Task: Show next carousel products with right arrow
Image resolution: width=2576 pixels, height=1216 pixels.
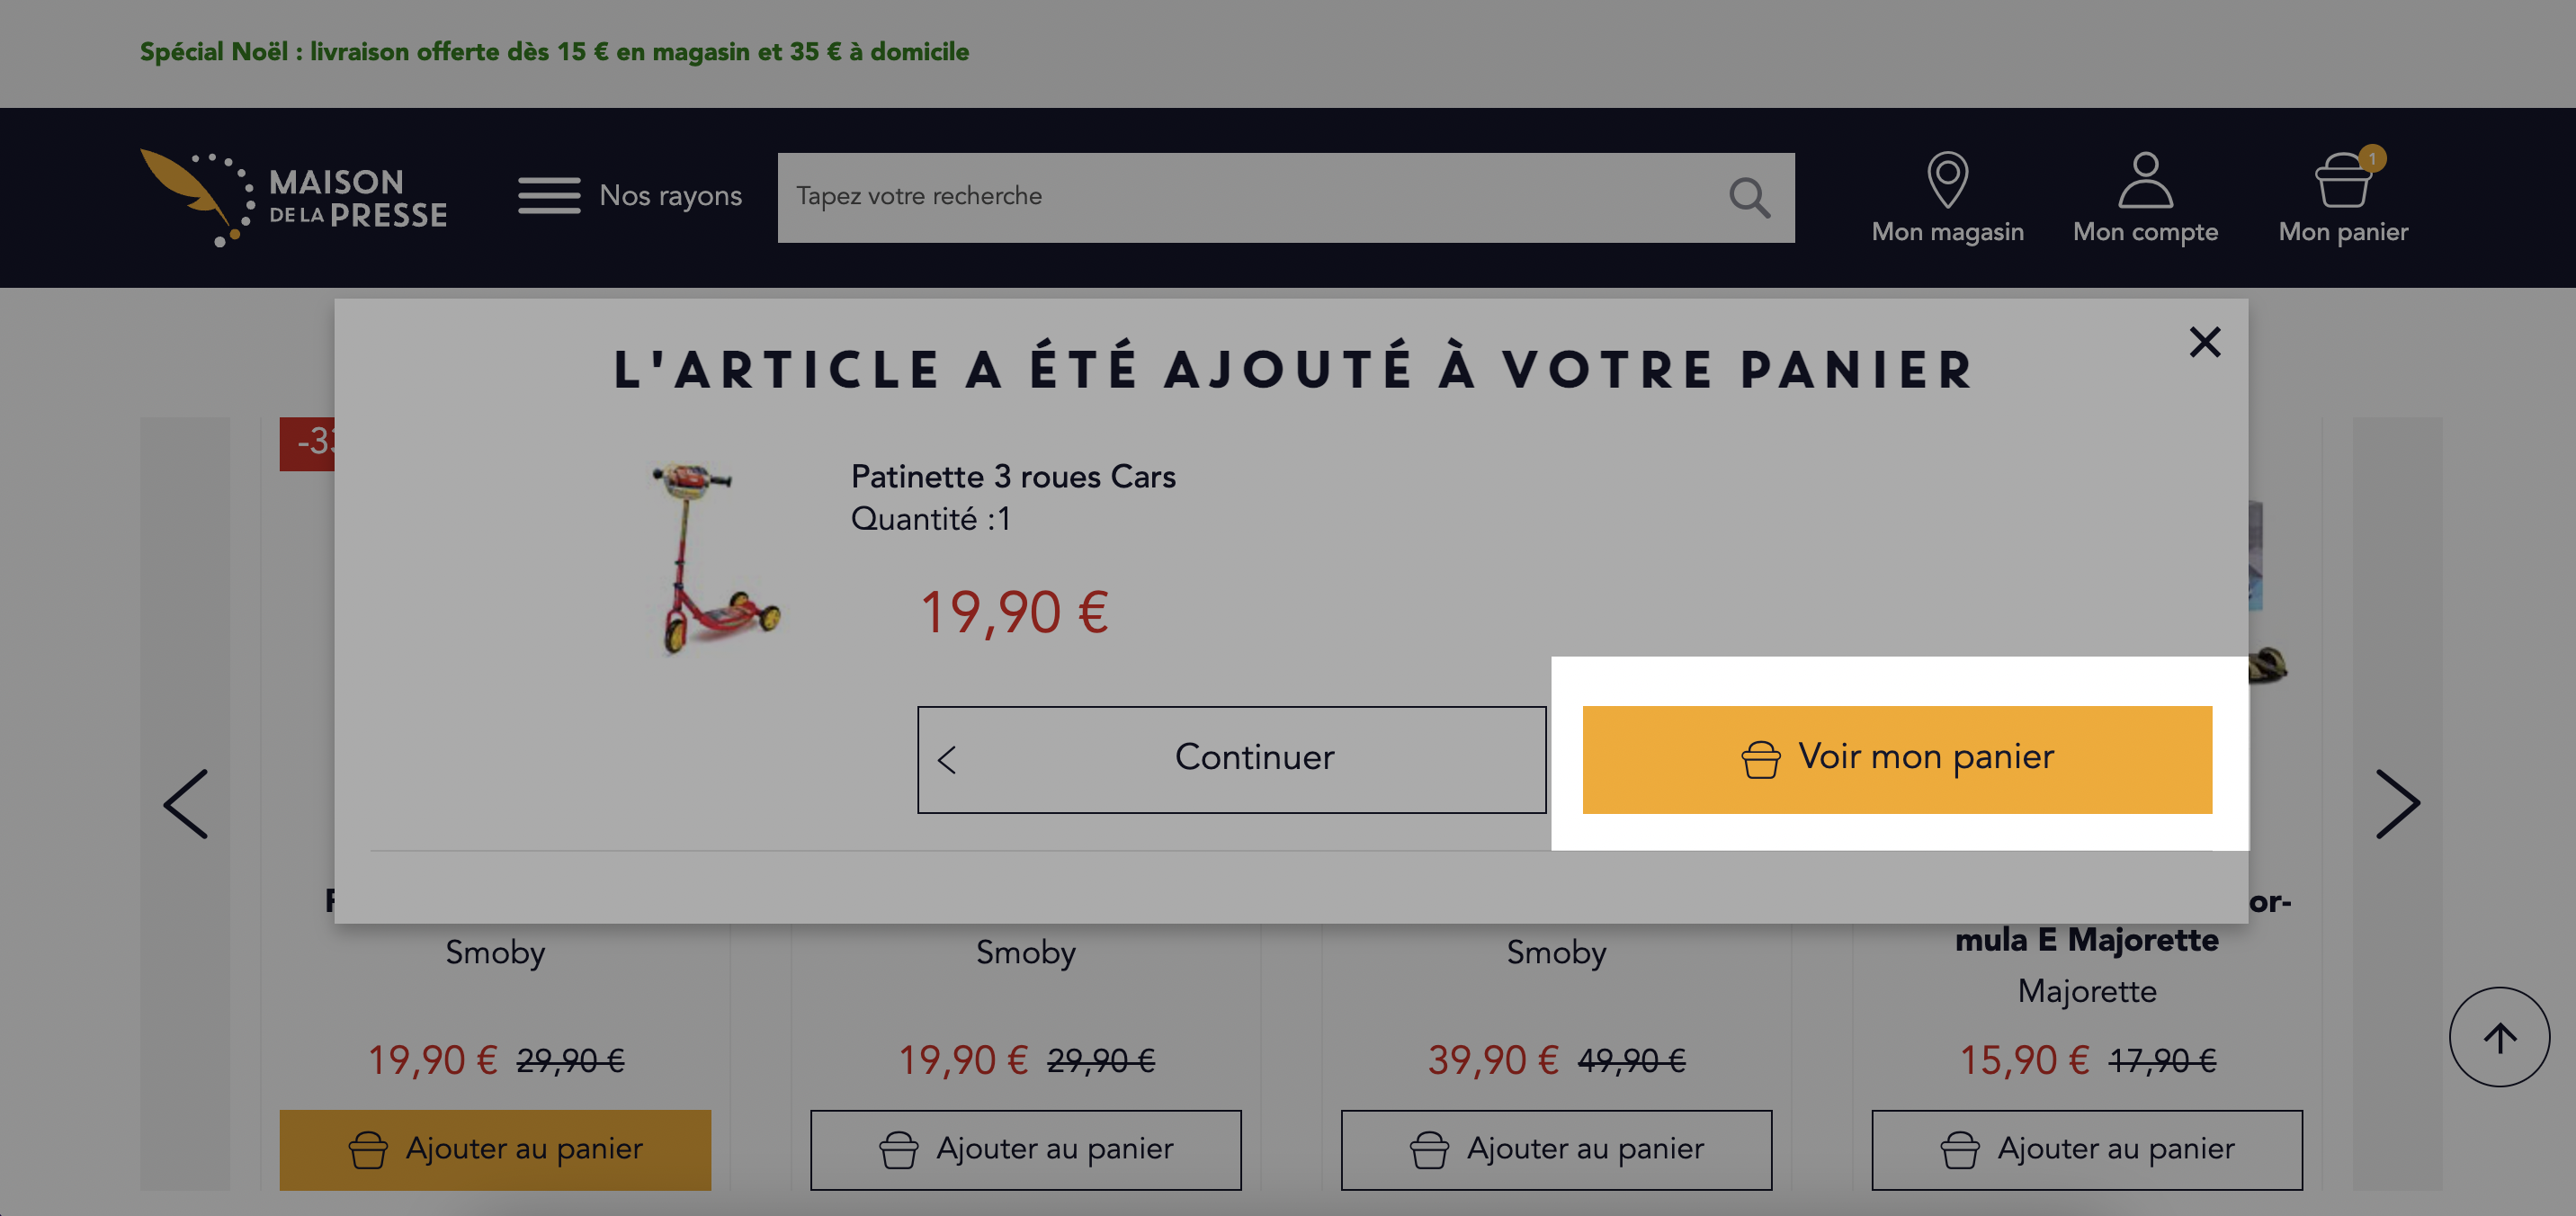Action: [2397, 803]
